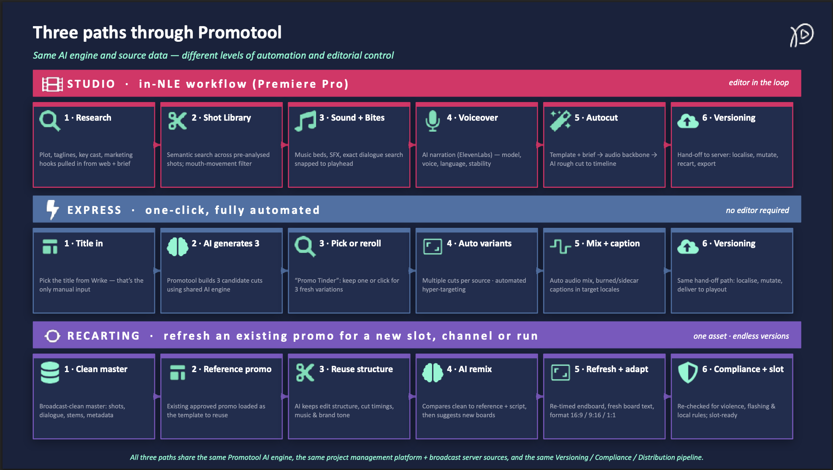833x470 pixels.
Task: Click the Reuse structure scissors icon
Action: click(x=305, y=373)
